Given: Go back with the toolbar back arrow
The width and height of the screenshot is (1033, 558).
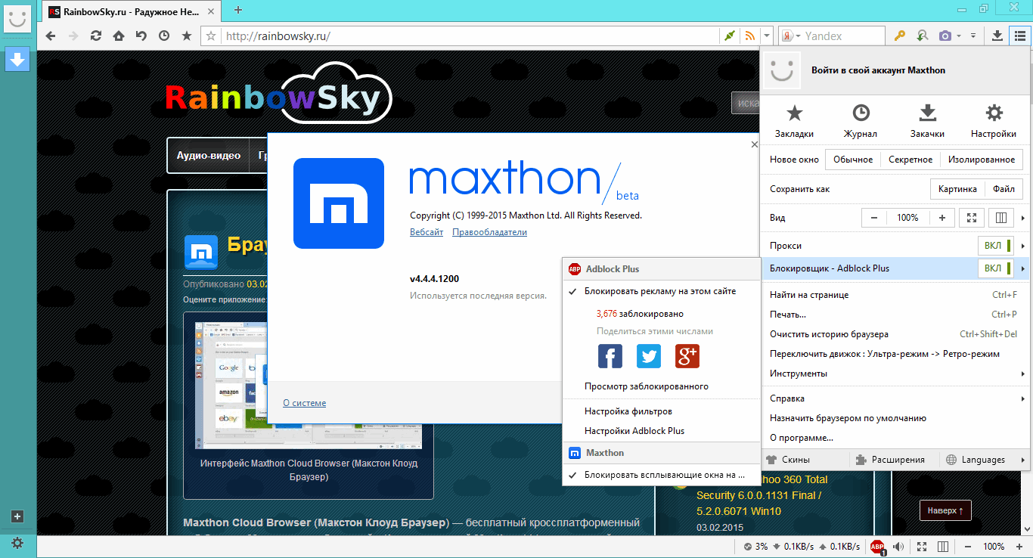Looking at the screenshot, I should tap(51, 36).
